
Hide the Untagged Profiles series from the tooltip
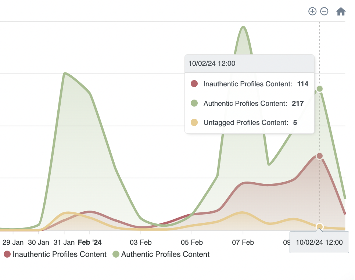click(248, 122)
